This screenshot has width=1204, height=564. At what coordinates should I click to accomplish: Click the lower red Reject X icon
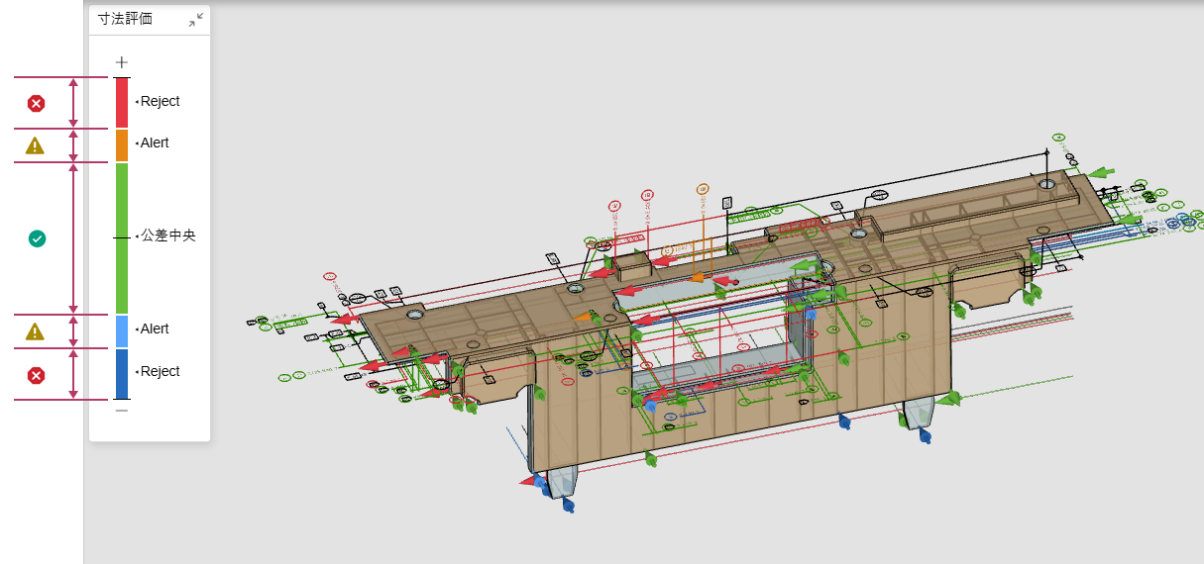click(x=36, y=375)
